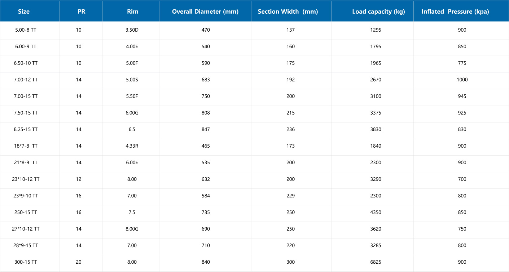Click the Rim column header
The width and height of the screenshot is (509, 272).
(133, 12)
